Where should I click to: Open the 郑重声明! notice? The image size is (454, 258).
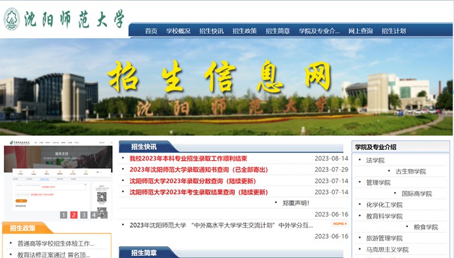coord(296,203)
